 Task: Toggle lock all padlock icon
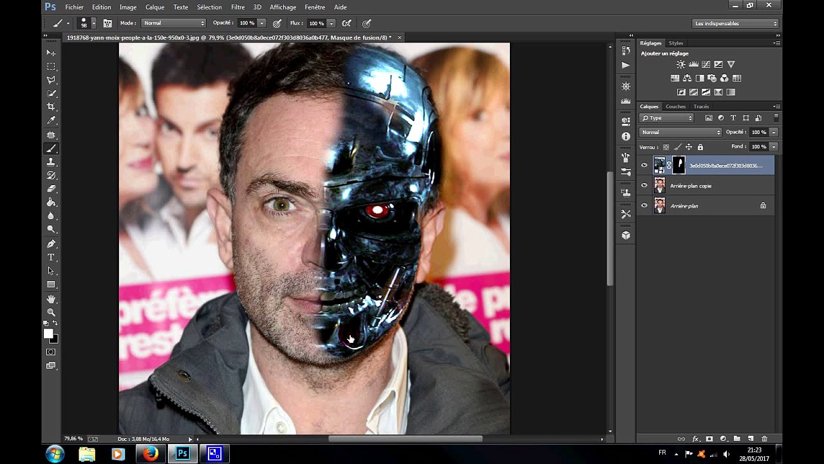point(700,147)
